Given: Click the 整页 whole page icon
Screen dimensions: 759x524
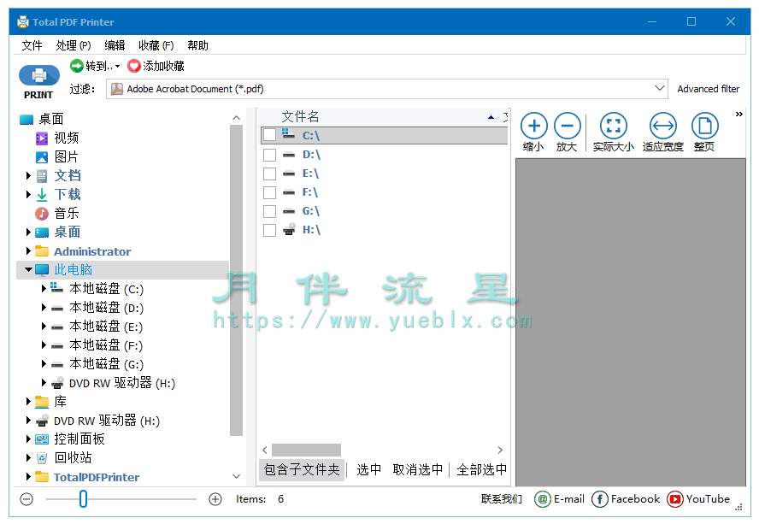Looking at the screenshot, I should tap(705, 126).
